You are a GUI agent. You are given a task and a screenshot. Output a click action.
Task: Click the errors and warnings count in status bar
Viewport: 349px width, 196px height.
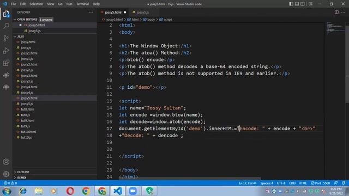10,183
